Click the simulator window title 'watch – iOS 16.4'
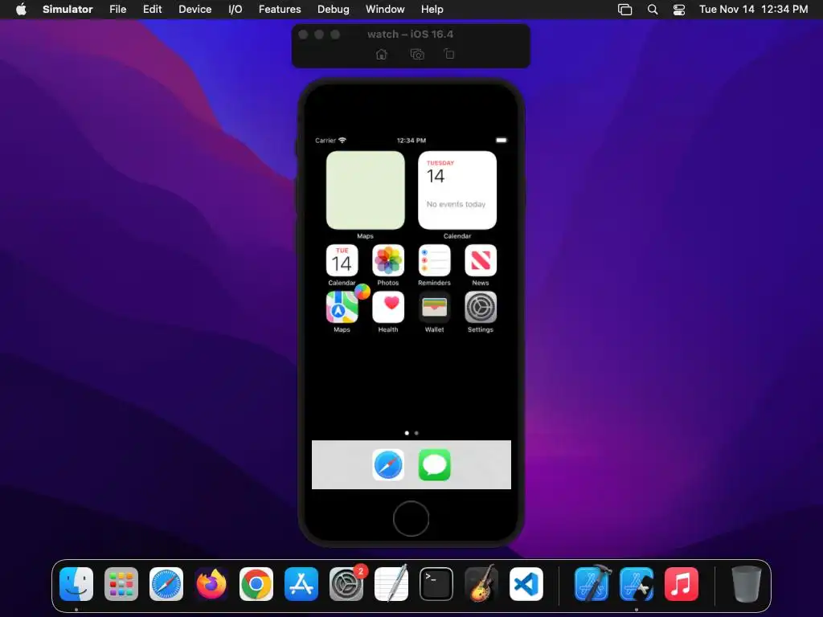Image resolution: width=823 pixels, height=617 pixels. click(x=410, y=34)
